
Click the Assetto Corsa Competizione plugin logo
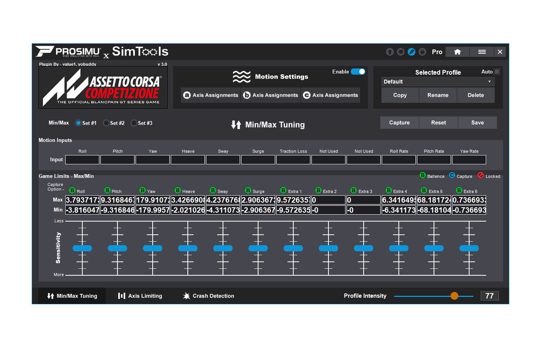pos(103,88)
